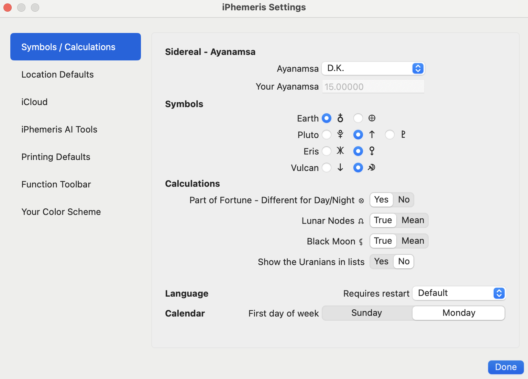Image resolution: width=528 pixels, height=379 pixels.
Task: Set first day of week to Sunday
Action: tap(367, 313)
